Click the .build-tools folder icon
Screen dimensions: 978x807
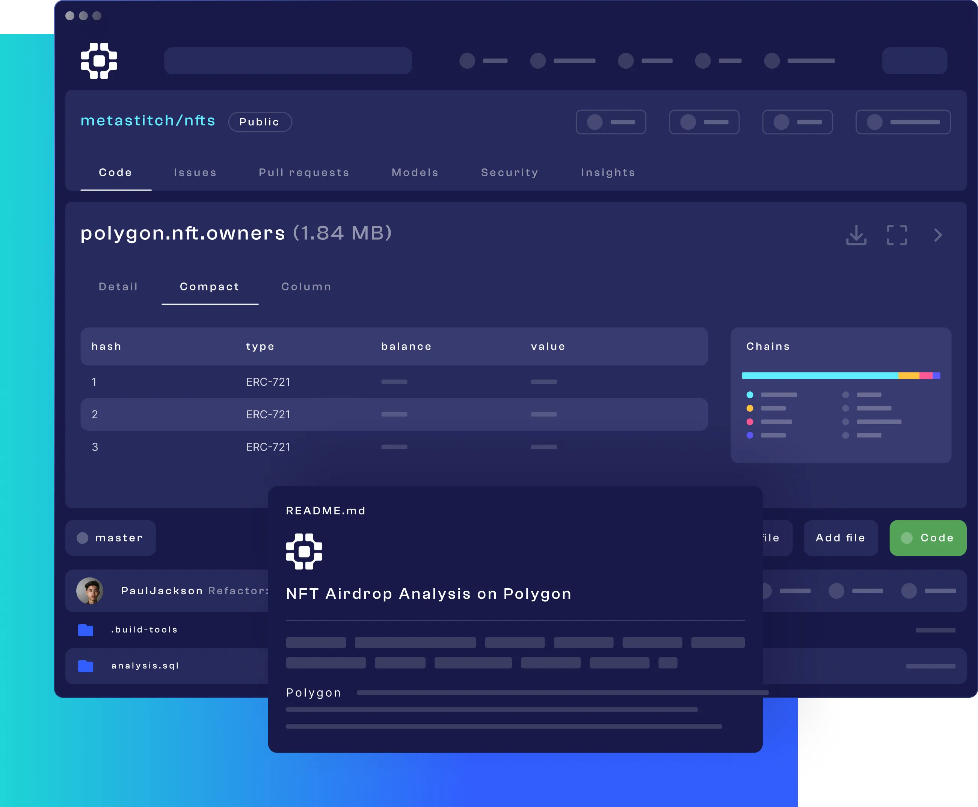[x=86, y=630]
